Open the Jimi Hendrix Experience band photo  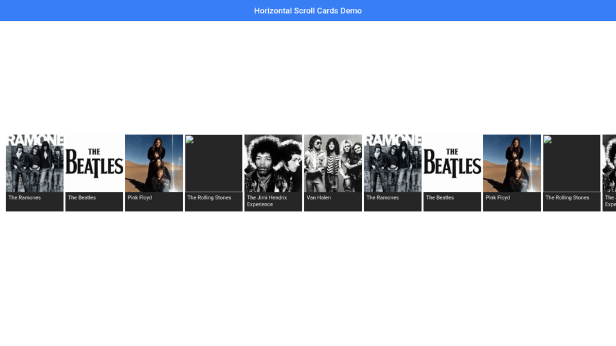[273, 163]
